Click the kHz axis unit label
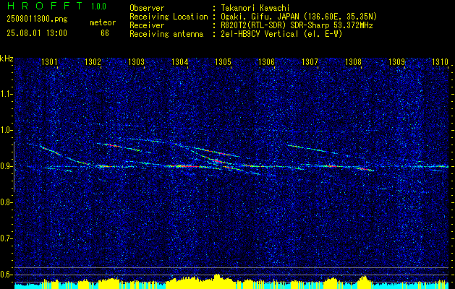455x289 pixels. click(x=7, y=59)
